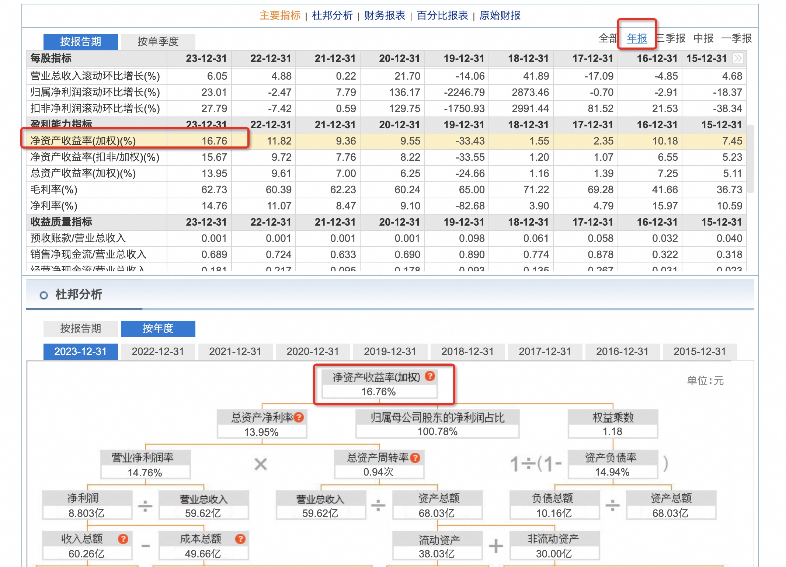Click the 营业总收入滚动环比增长(%) row label
786x567 pixels.
[95, 76]
